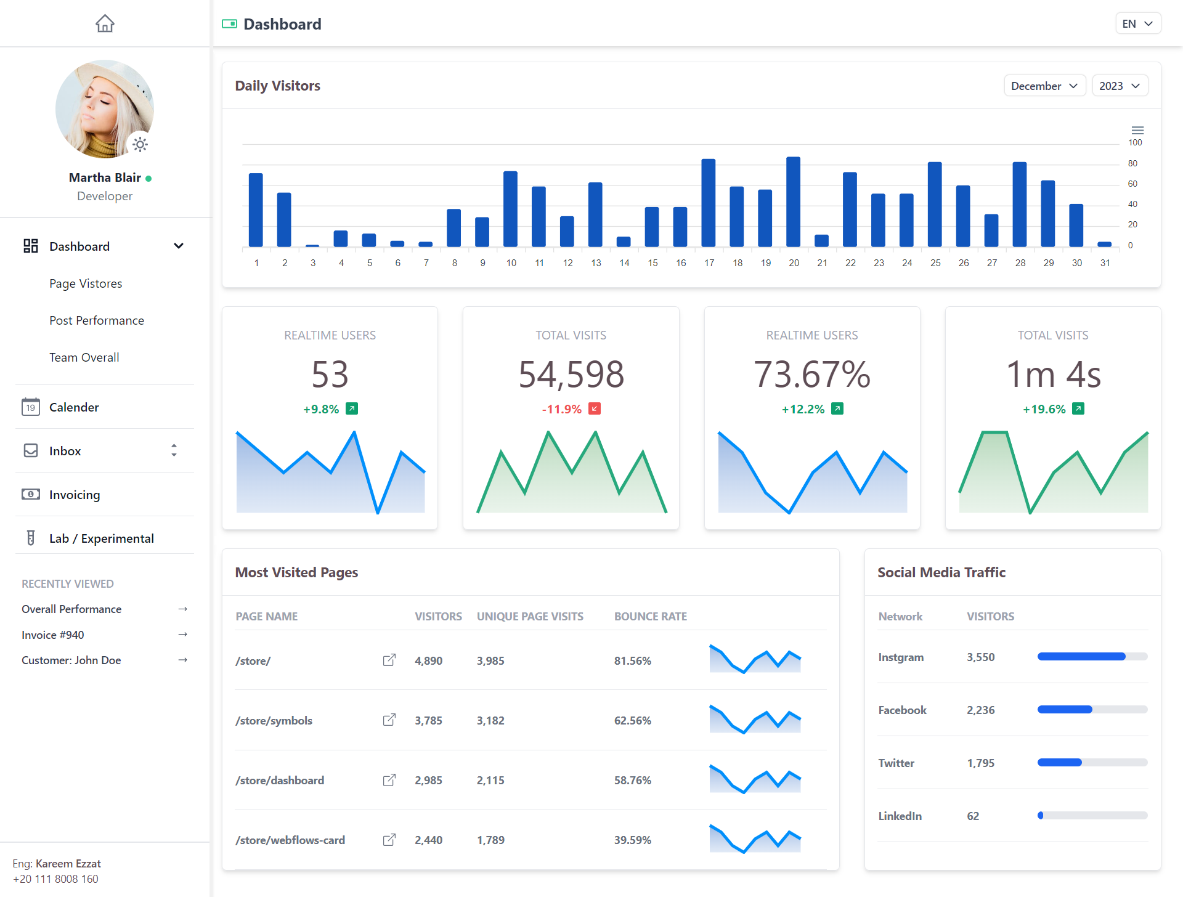Click the phone number +20 111 8008 160
This screenshot has height=897, width=1183.
[55, 879]
